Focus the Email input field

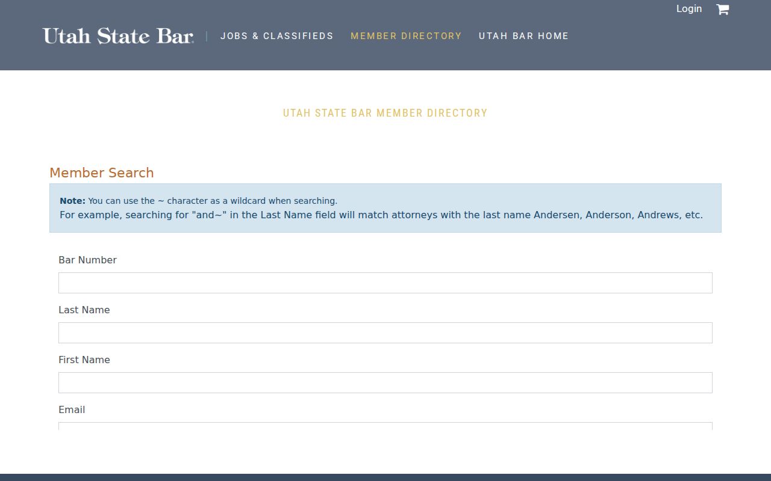[385, 426]
